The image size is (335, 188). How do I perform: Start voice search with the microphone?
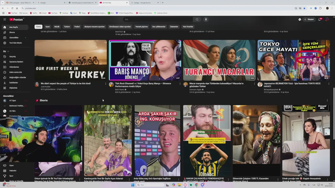(206, 19)
